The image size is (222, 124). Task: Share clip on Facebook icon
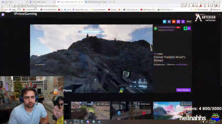169,21
